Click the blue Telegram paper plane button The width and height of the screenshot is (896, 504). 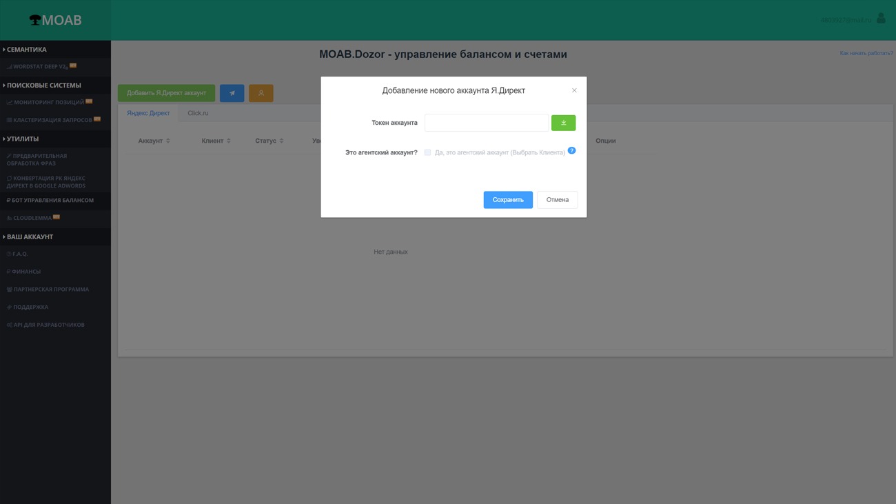click(x=232, y=93)
